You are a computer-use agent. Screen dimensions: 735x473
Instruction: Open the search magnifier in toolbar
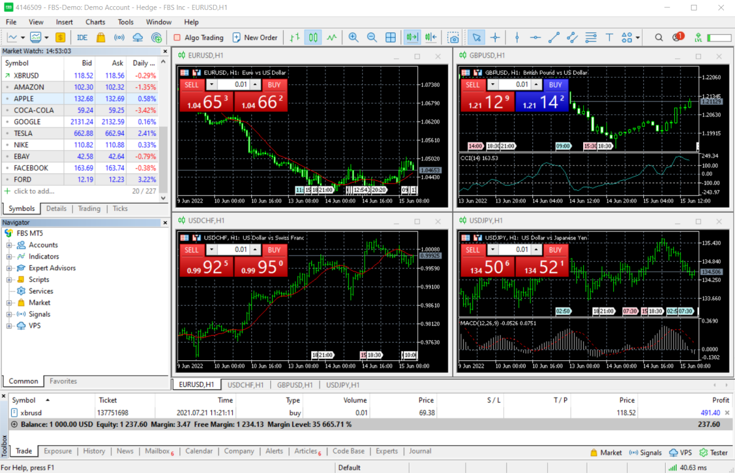pos(659,37)
